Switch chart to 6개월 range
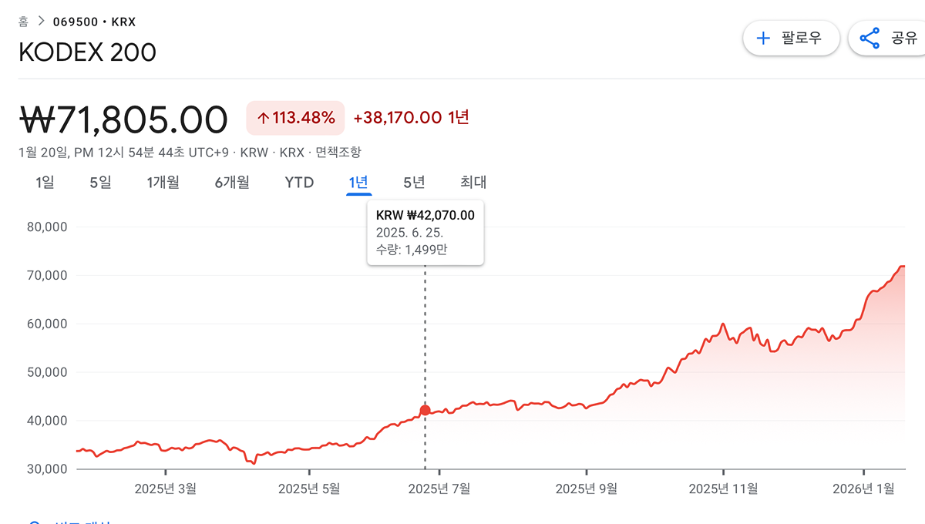The height and width of the screenshot is (524, 925). tap(231, 183)
